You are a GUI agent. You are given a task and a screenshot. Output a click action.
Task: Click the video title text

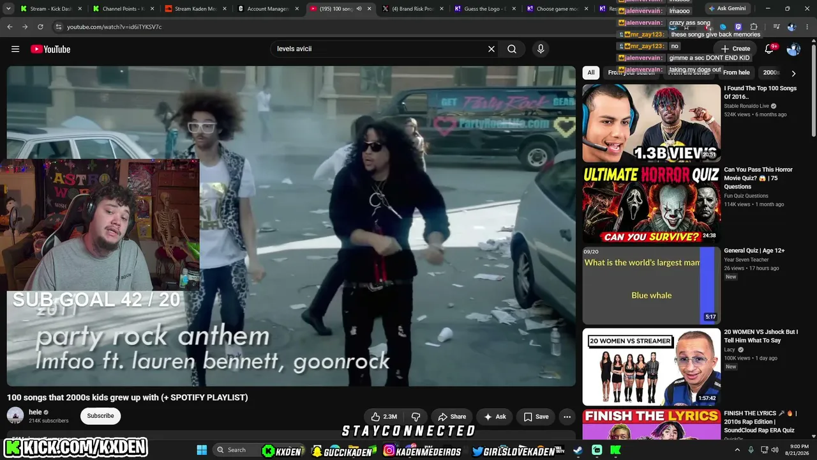pos(127,397)
